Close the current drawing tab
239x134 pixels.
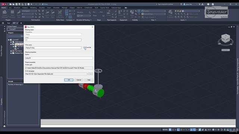click(17, 23)
